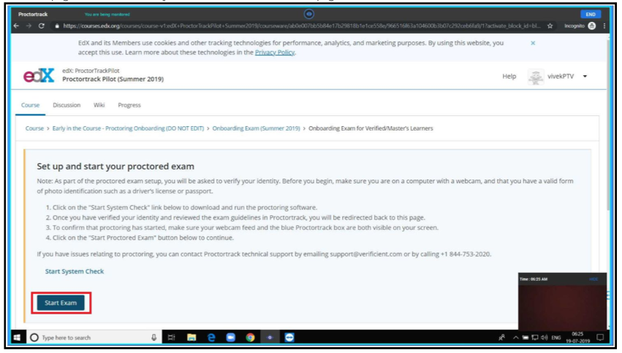Click the ENG language indicator

click(556, 338)
